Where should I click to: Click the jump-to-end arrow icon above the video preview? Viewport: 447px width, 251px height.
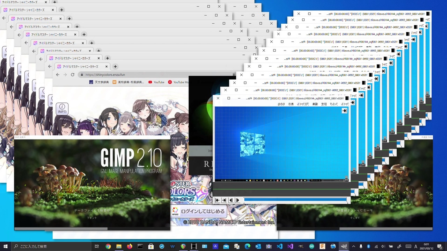tap(344, 111)
